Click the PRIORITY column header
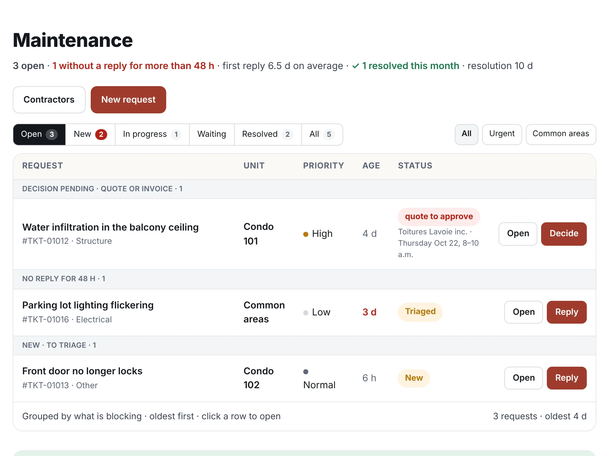The height and width of the screenshot is (456, 609). click(x=324, y=166)
